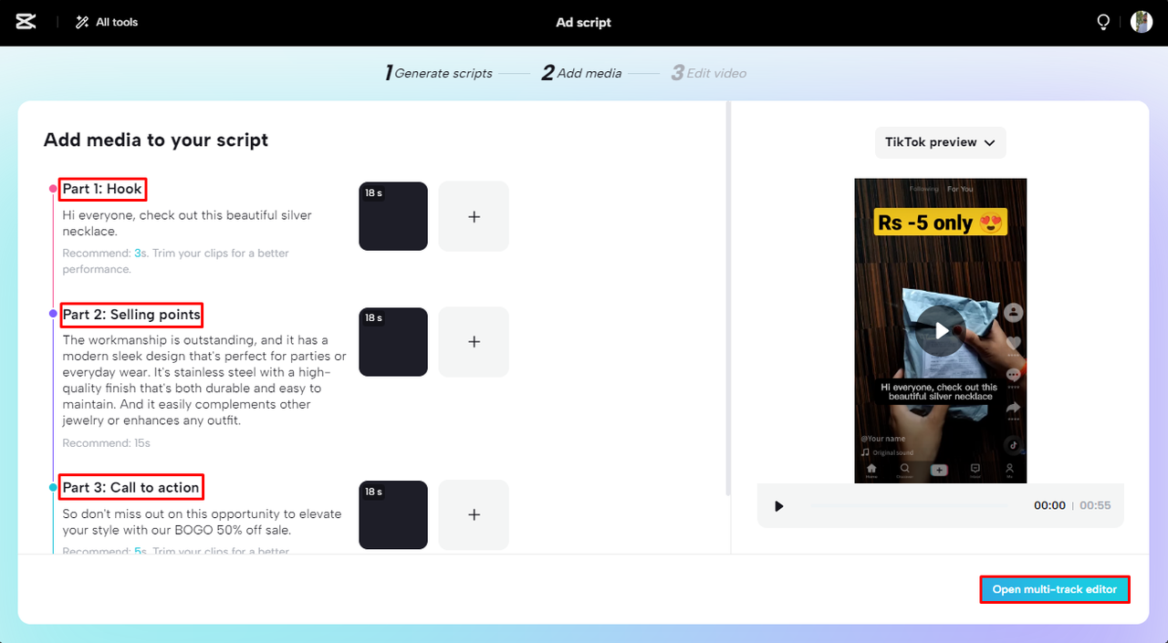Add media with plus button for Part 1 Hook

(x=474, y=216)
